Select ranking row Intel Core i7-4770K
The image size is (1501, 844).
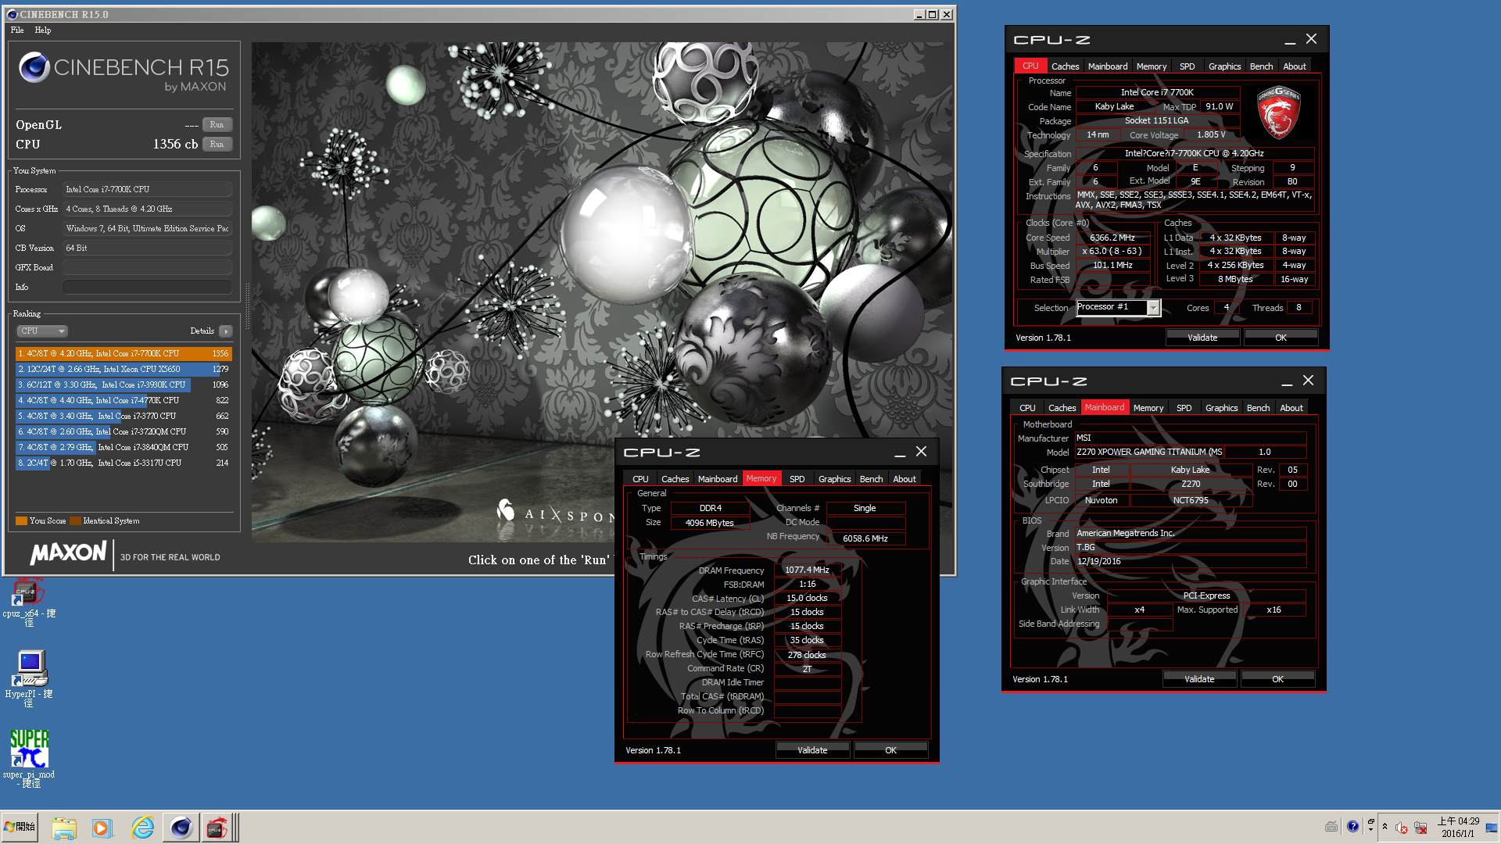click(124, 400)
